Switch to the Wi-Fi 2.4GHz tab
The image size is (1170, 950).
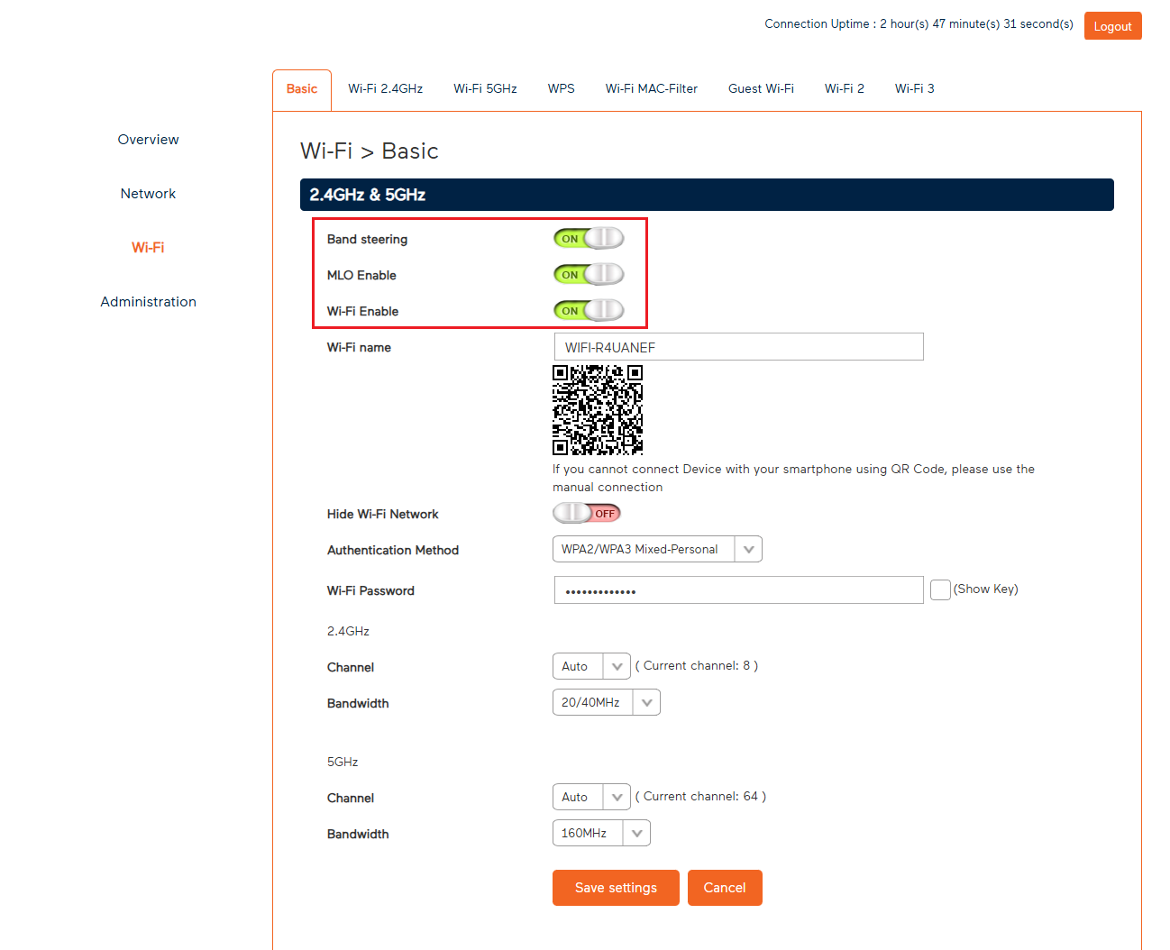(x=385, y=89)
